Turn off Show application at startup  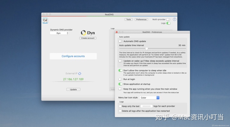coord(120,84)
